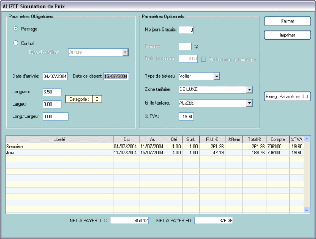The image size is (316, 239).
Task: Click the %TVA column header
Action: click(297, 139)
